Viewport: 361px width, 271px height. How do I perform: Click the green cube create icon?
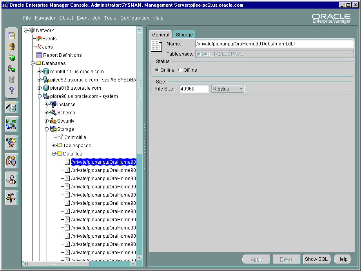tap(11, 58)
